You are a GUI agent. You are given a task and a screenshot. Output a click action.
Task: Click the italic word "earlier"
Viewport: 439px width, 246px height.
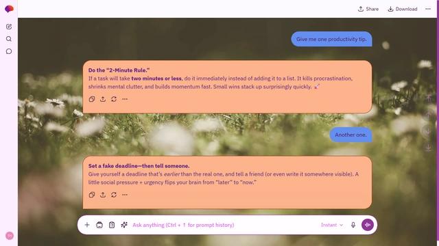pyautogui.click(x=171, y=174)
